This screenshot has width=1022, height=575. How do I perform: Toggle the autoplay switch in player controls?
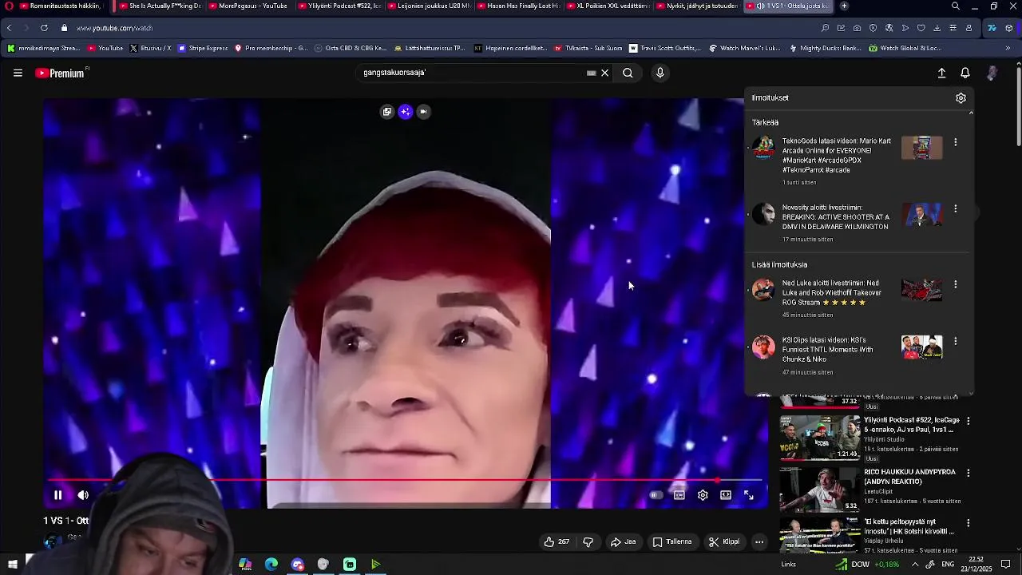coord(656,495)
